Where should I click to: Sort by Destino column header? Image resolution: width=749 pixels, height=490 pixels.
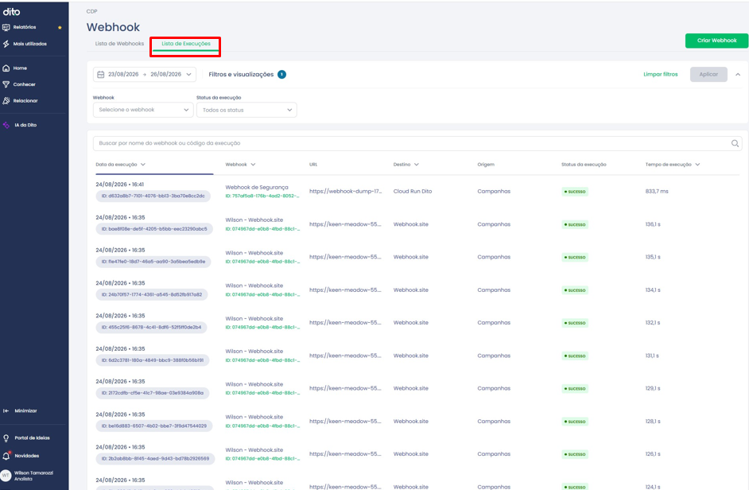[406, 165]
